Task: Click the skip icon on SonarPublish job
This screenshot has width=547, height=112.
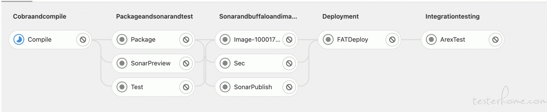Action: coord(289,87)
